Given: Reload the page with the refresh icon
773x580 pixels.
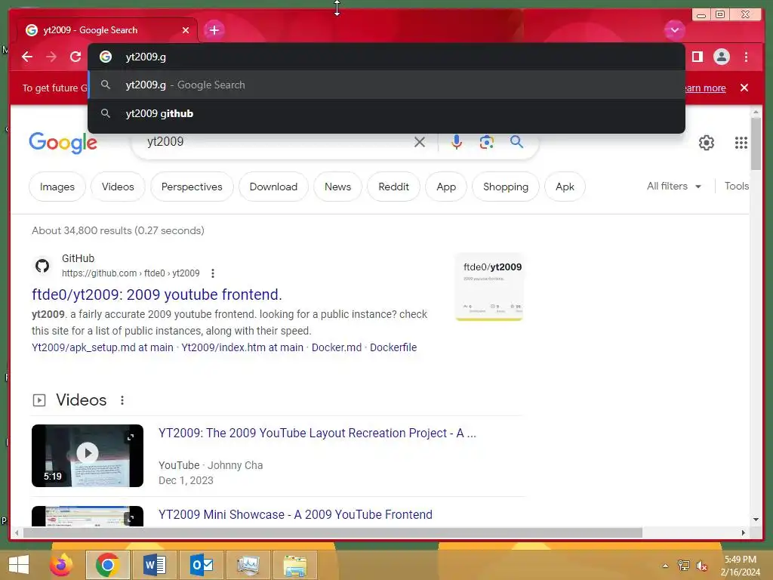Looking at the screenshot, I should [x=75, y=57].
